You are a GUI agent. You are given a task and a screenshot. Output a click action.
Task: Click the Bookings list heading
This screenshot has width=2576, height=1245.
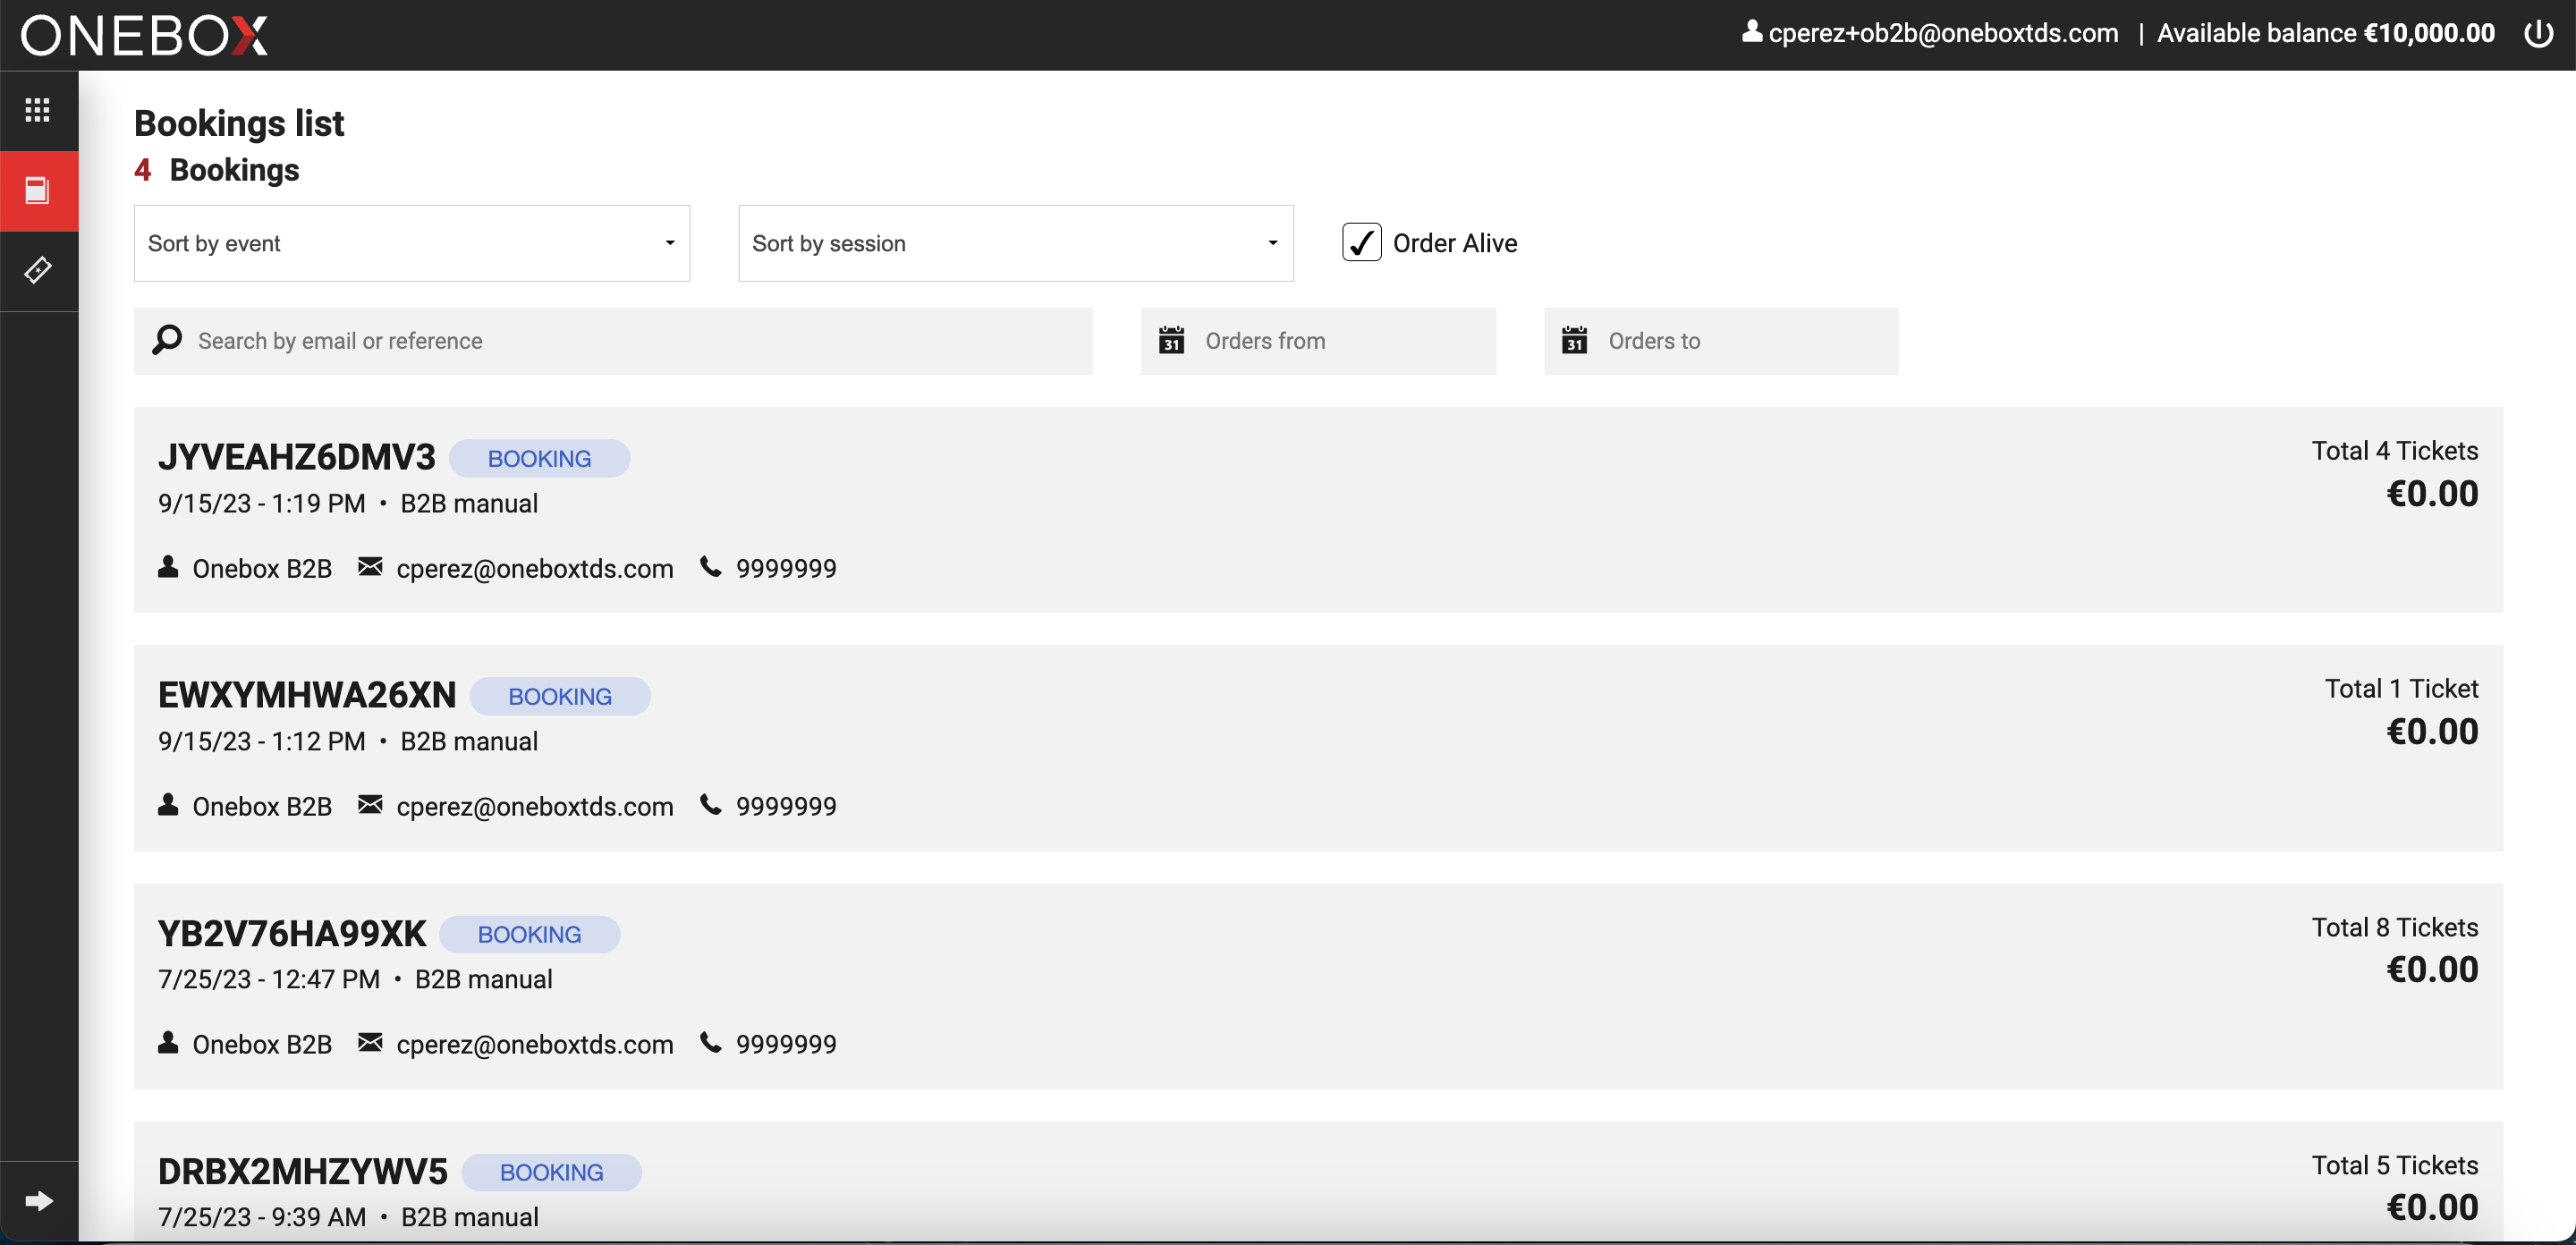tap(239, 123)
